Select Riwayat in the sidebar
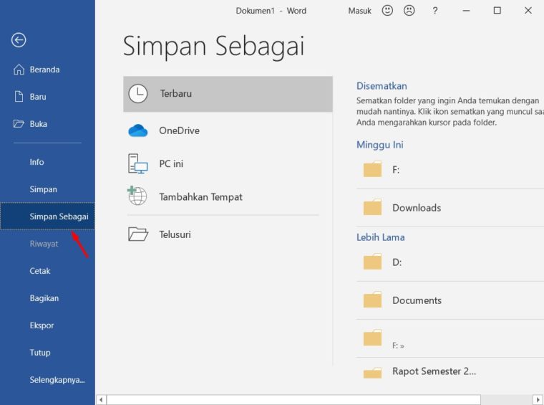Viewport: 544px width, 405px height. [44, 244]
